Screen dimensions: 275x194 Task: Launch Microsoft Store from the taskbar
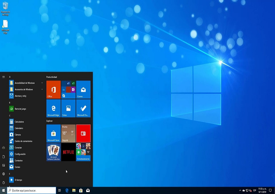click(x=81, y=190)
